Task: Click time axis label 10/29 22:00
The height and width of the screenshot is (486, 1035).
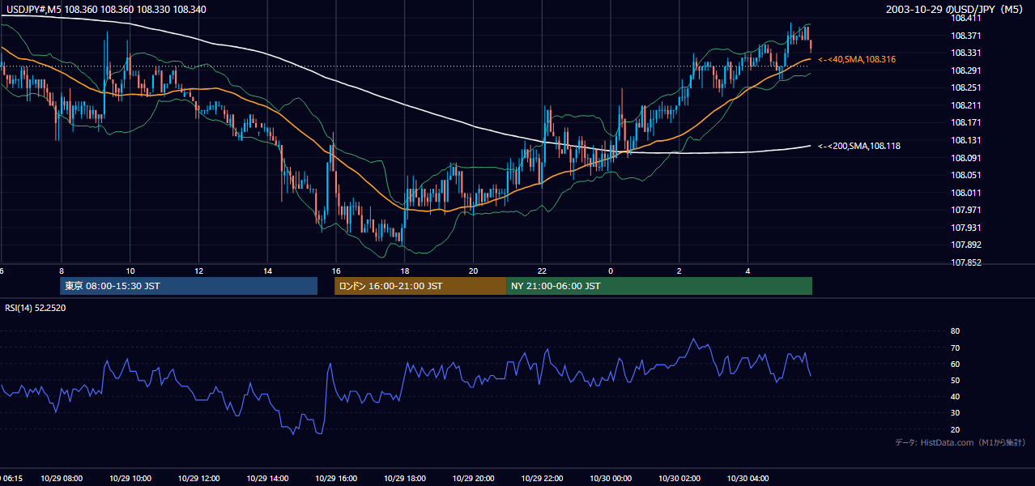Action: pyautogui.click(x=543, y=479)
